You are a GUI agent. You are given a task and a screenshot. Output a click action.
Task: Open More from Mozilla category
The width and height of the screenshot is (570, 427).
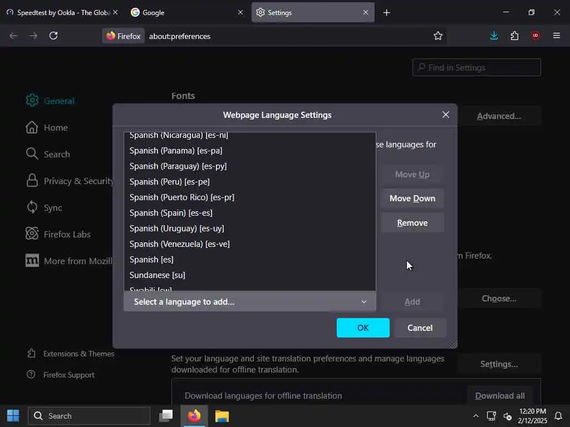(x=68, y=261)
